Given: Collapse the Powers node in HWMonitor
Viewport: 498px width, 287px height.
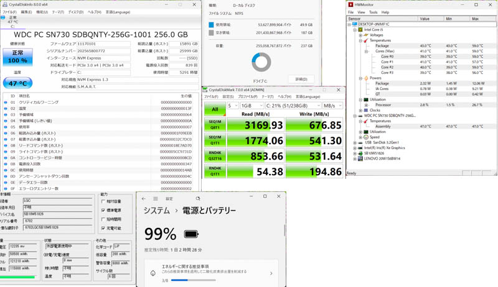Looking at the screenshot, I should [360, 78].
